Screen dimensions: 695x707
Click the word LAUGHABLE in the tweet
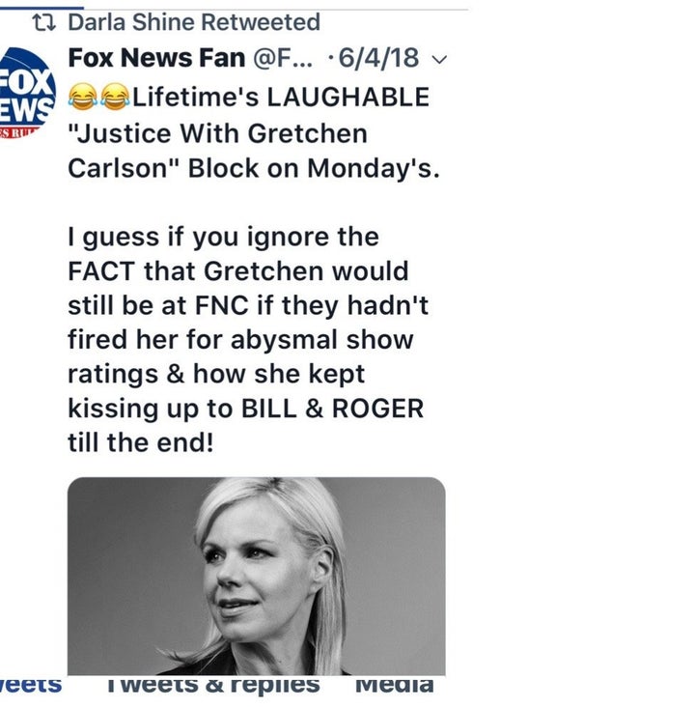(348, 97)
